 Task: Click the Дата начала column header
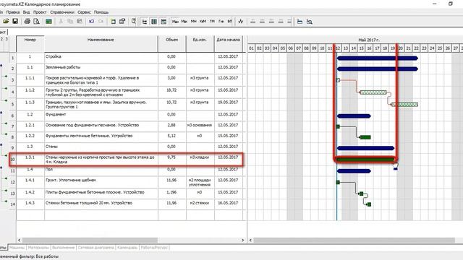[x=229, y=43]
